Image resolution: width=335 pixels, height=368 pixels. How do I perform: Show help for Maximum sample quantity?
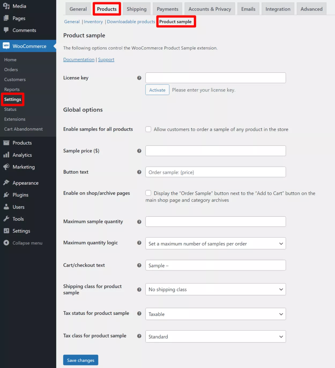click(139, 222)
